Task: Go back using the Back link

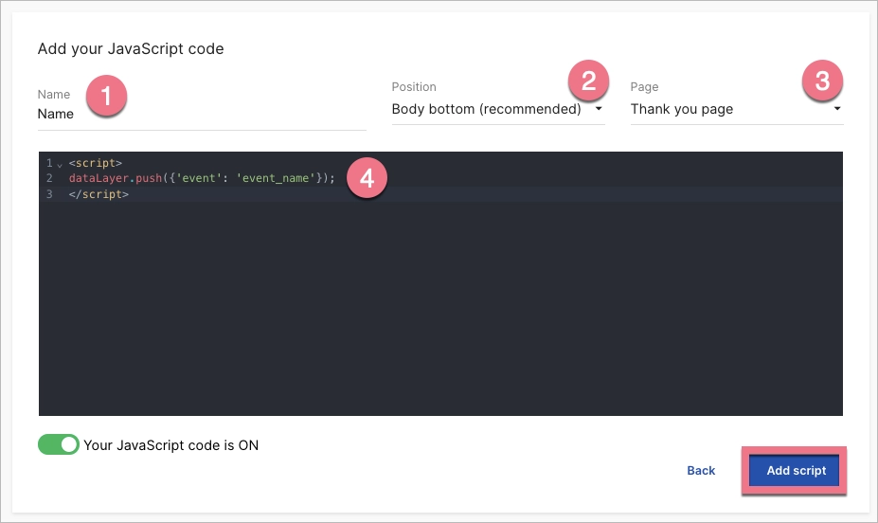Action: [701, 471]
